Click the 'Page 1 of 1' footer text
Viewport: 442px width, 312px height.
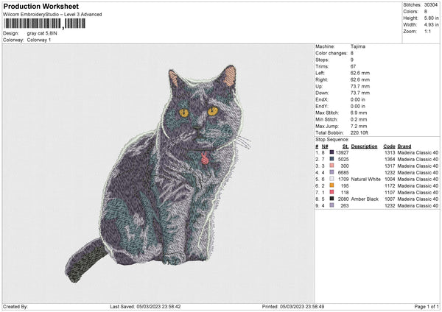[x=427, y=306]
